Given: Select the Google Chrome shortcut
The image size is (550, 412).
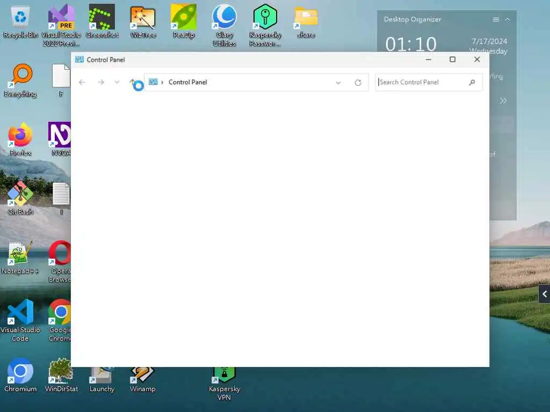Looking at the screenshot, I should (x=60, y=320).
